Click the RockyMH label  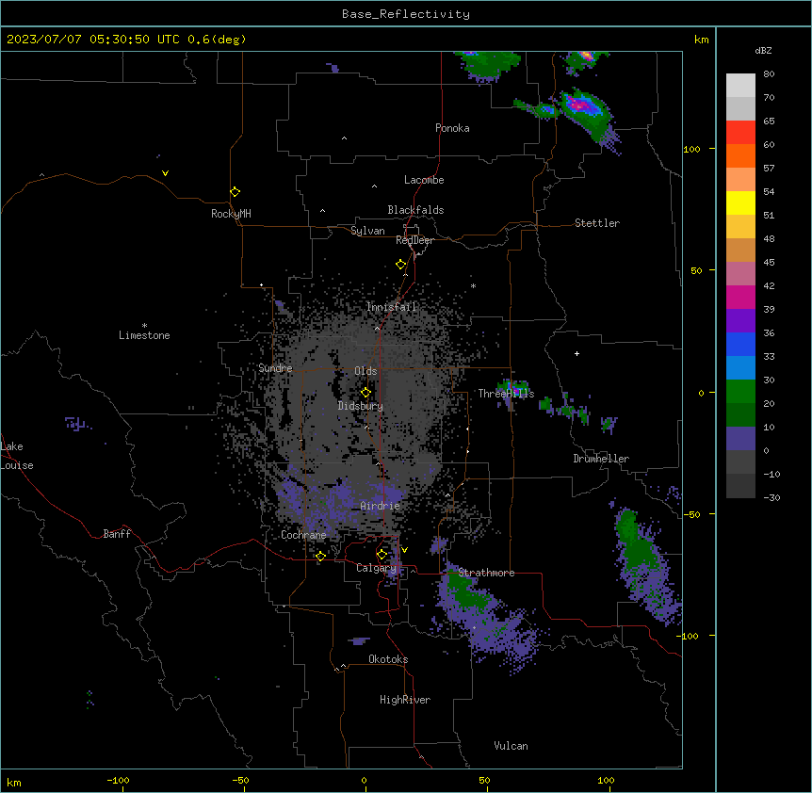231,214
